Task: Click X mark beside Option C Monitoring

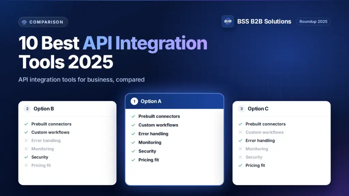Action: (240, 149)
